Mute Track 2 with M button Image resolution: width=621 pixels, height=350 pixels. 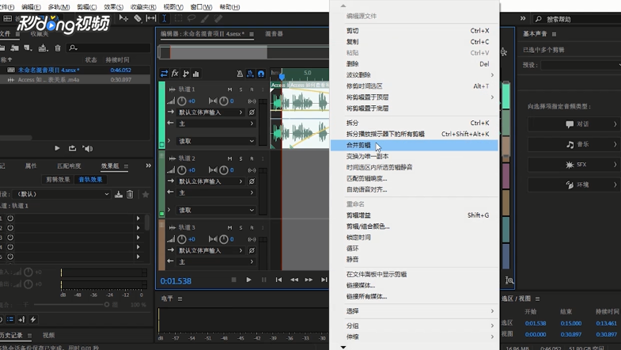coord(229,158)
